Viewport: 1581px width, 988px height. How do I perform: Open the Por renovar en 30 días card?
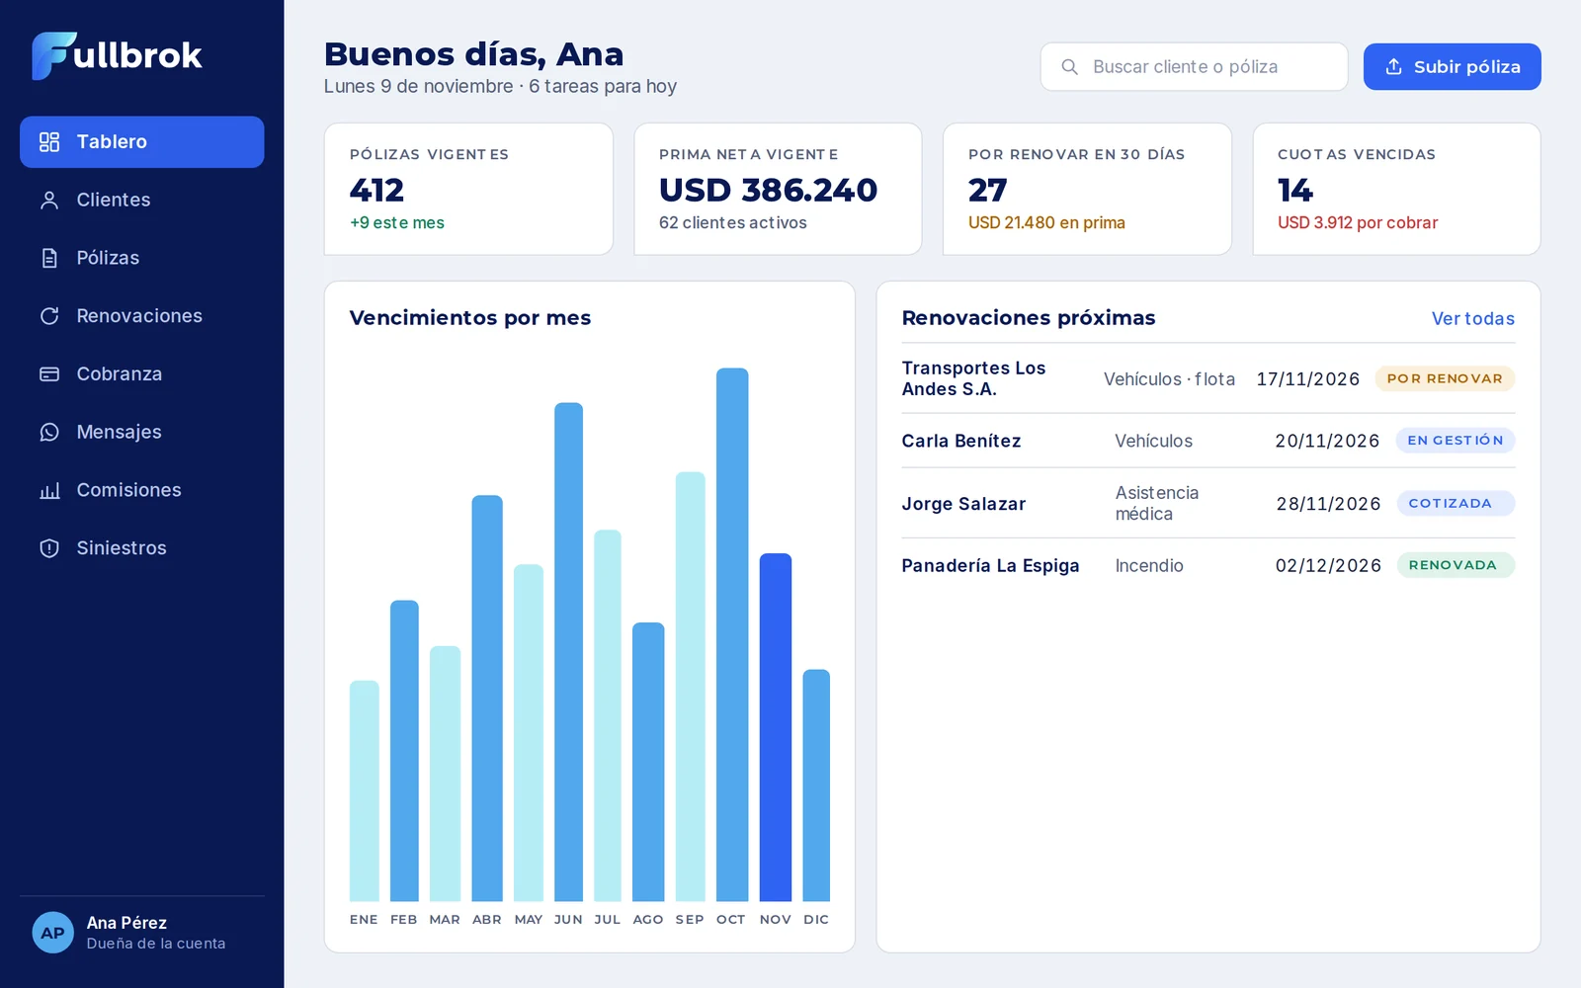click(x=1087, y=189)
